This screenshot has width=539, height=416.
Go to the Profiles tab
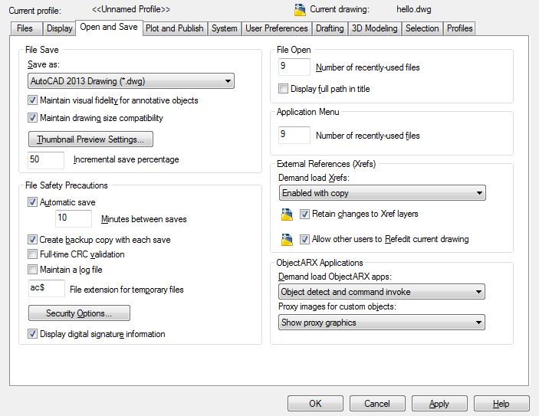coord(459,28)
